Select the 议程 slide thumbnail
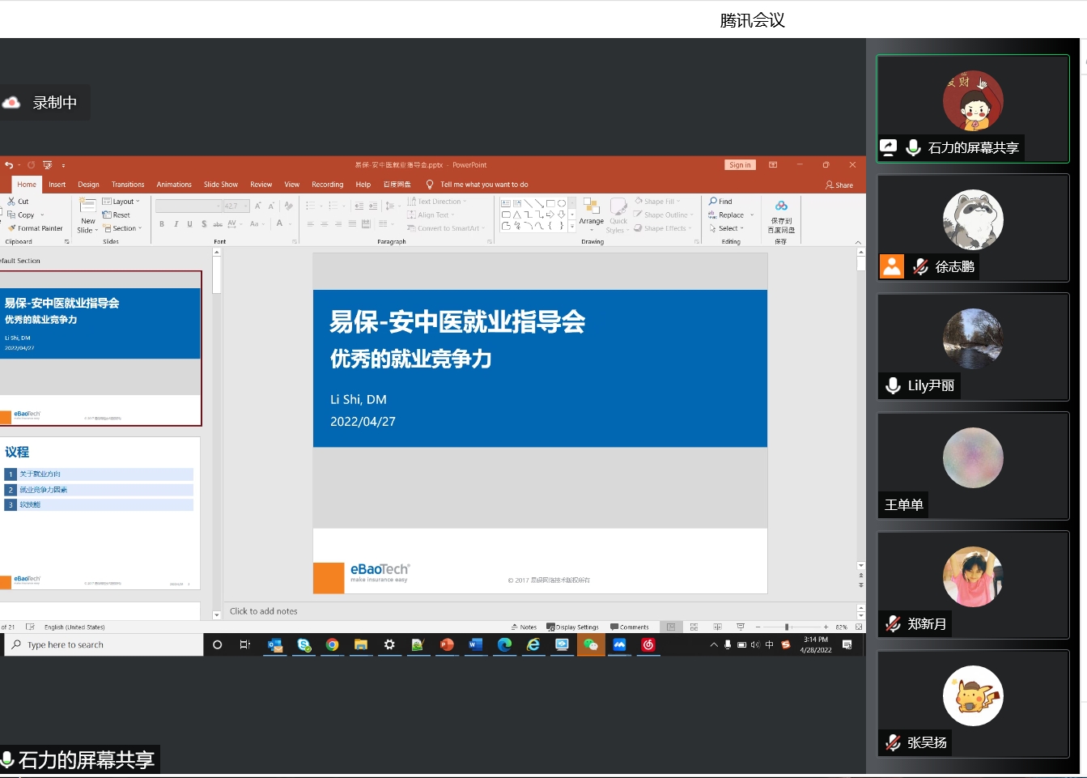Viewport: 1087px width, 778px height. pos(100,513)
